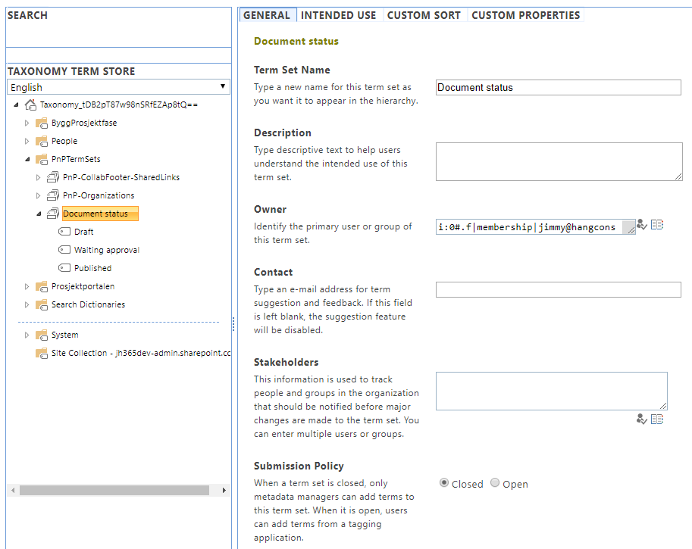
Task: Open the Browse address book icon beside Owner
Action: click(x=657, y=225)
